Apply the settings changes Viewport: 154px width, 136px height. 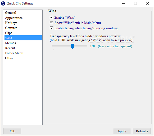pyautogui.click(x=122, y=131)
